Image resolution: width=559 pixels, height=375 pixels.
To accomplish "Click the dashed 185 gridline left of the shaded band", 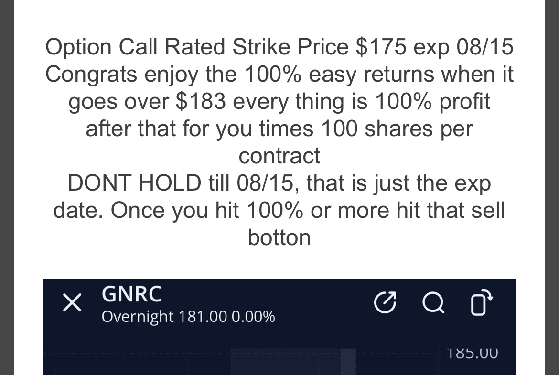I will [x=137, y=354].
